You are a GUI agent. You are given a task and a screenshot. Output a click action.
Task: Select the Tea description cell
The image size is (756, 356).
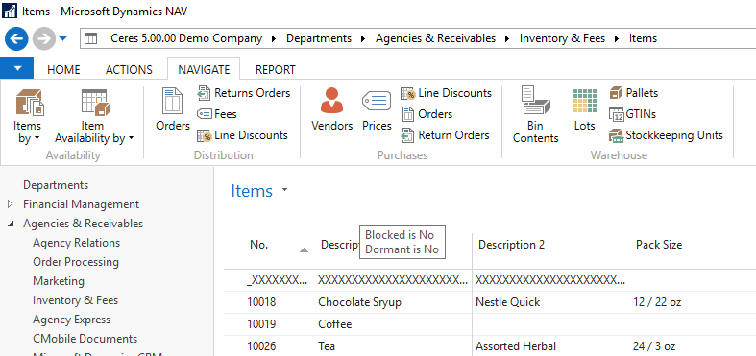pos(327,345)
